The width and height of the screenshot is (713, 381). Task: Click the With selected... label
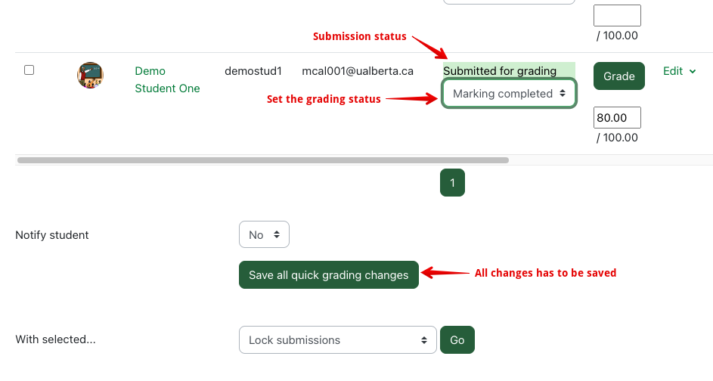55,340
